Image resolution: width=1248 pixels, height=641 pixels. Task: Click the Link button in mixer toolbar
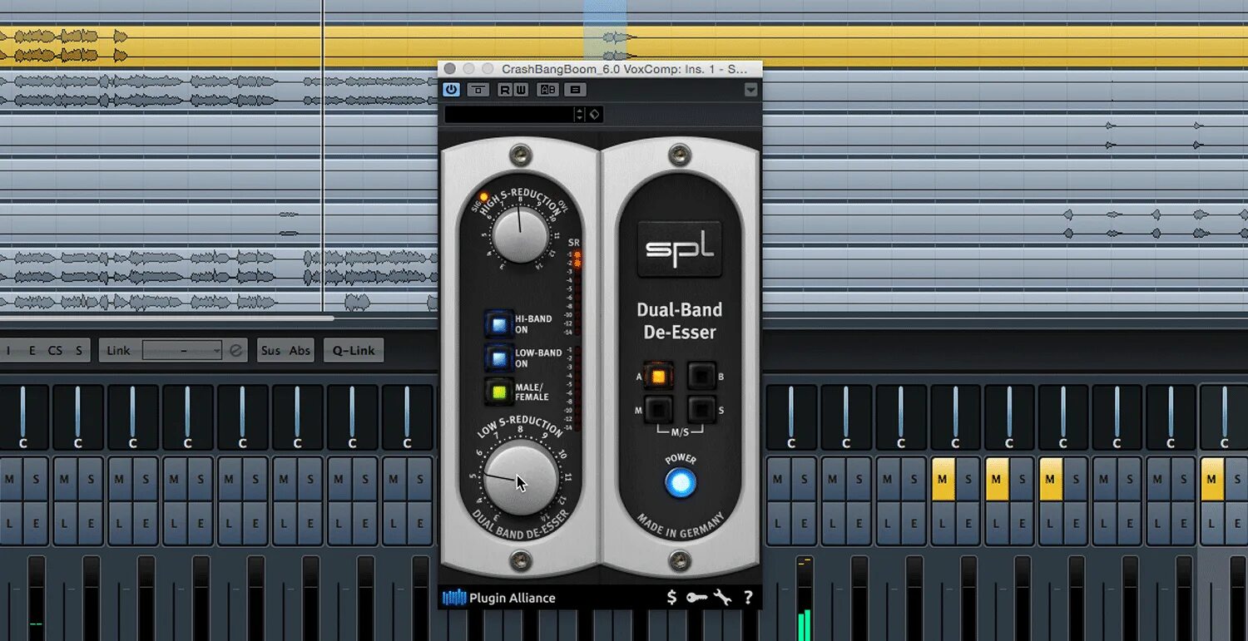118,350
